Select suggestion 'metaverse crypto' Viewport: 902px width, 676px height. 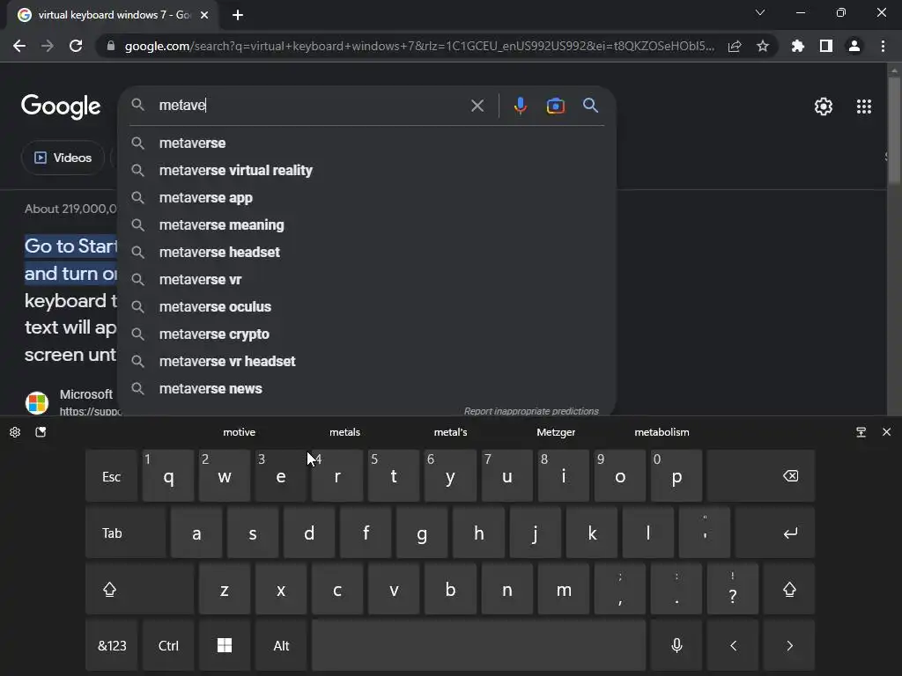point(366,334)
